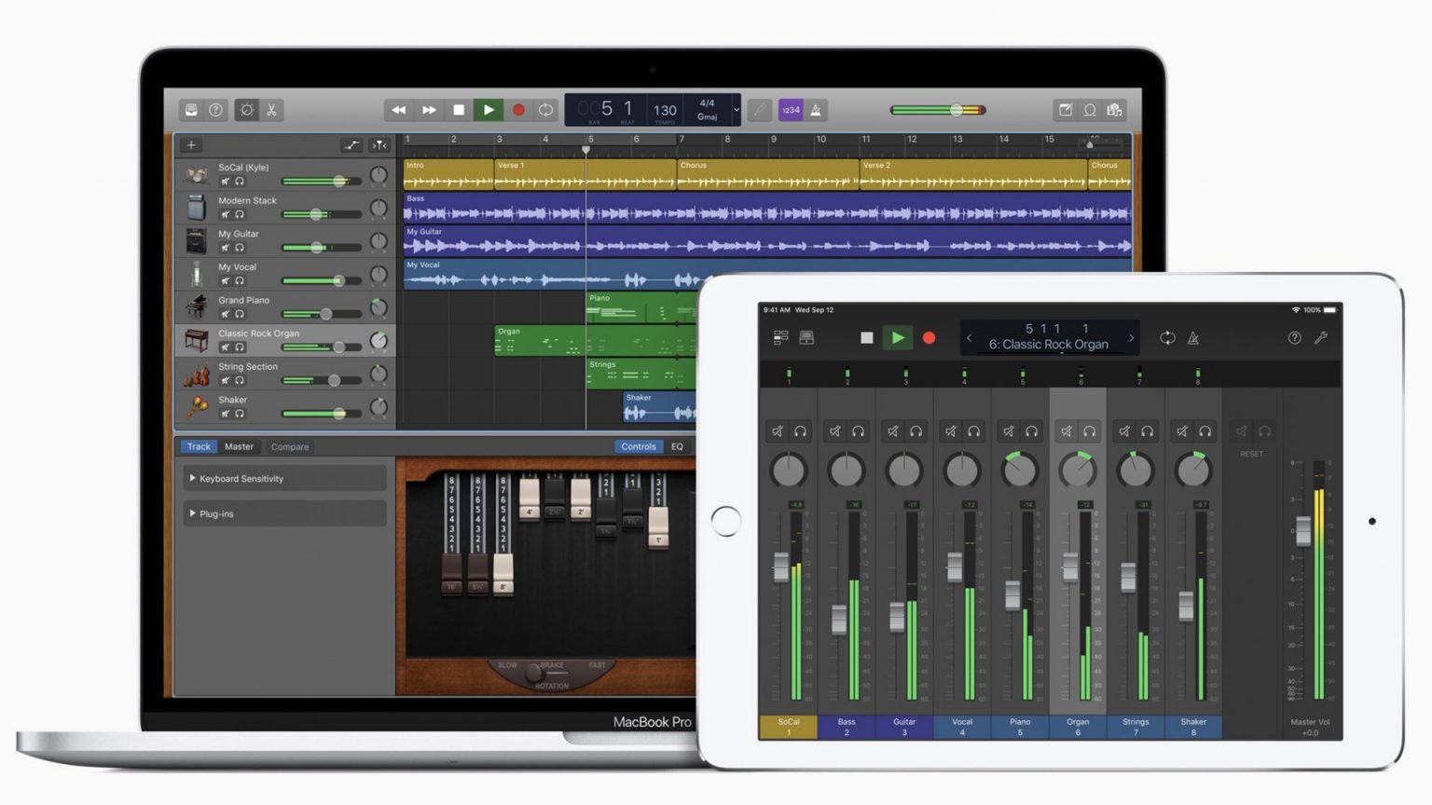Turn the Piano channel pan knob on iPad
The width and height of the screenshot is (1432, 805).
1020,471
